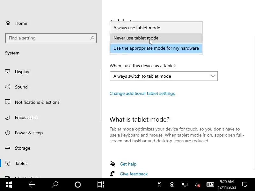This screenshot has height=191, width=255.
Task: Open Sound settings page
Action: tap(21, 87)
